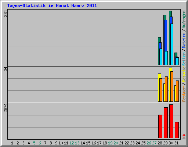Click the orange Rechner bar for day 28
The width and height of the screenshot is (188, 147).
161,90
